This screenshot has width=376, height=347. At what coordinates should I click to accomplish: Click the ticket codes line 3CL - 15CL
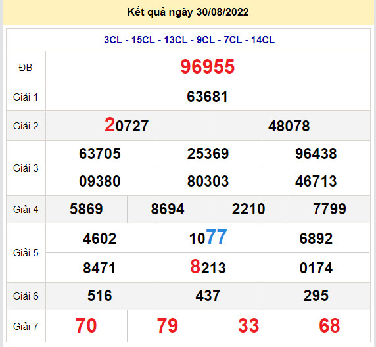189,40
